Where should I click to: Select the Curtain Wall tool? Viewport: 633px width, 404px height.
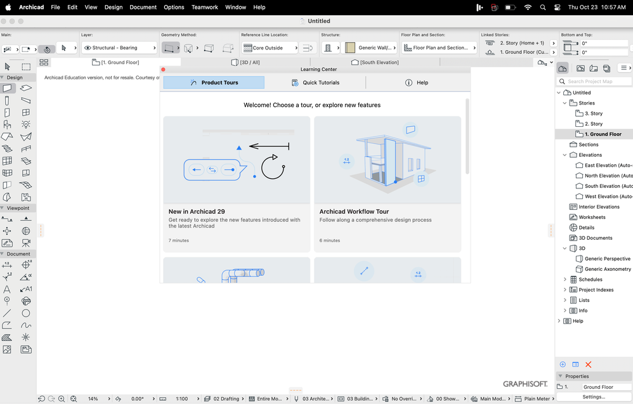click(7, 161)
